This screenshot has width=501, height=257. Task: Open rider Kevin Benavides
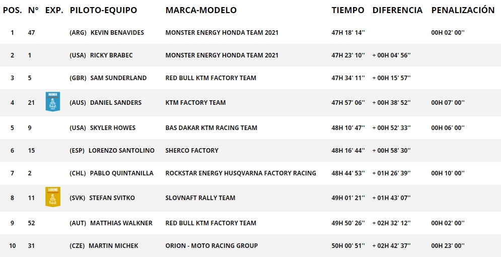[117, 33]
